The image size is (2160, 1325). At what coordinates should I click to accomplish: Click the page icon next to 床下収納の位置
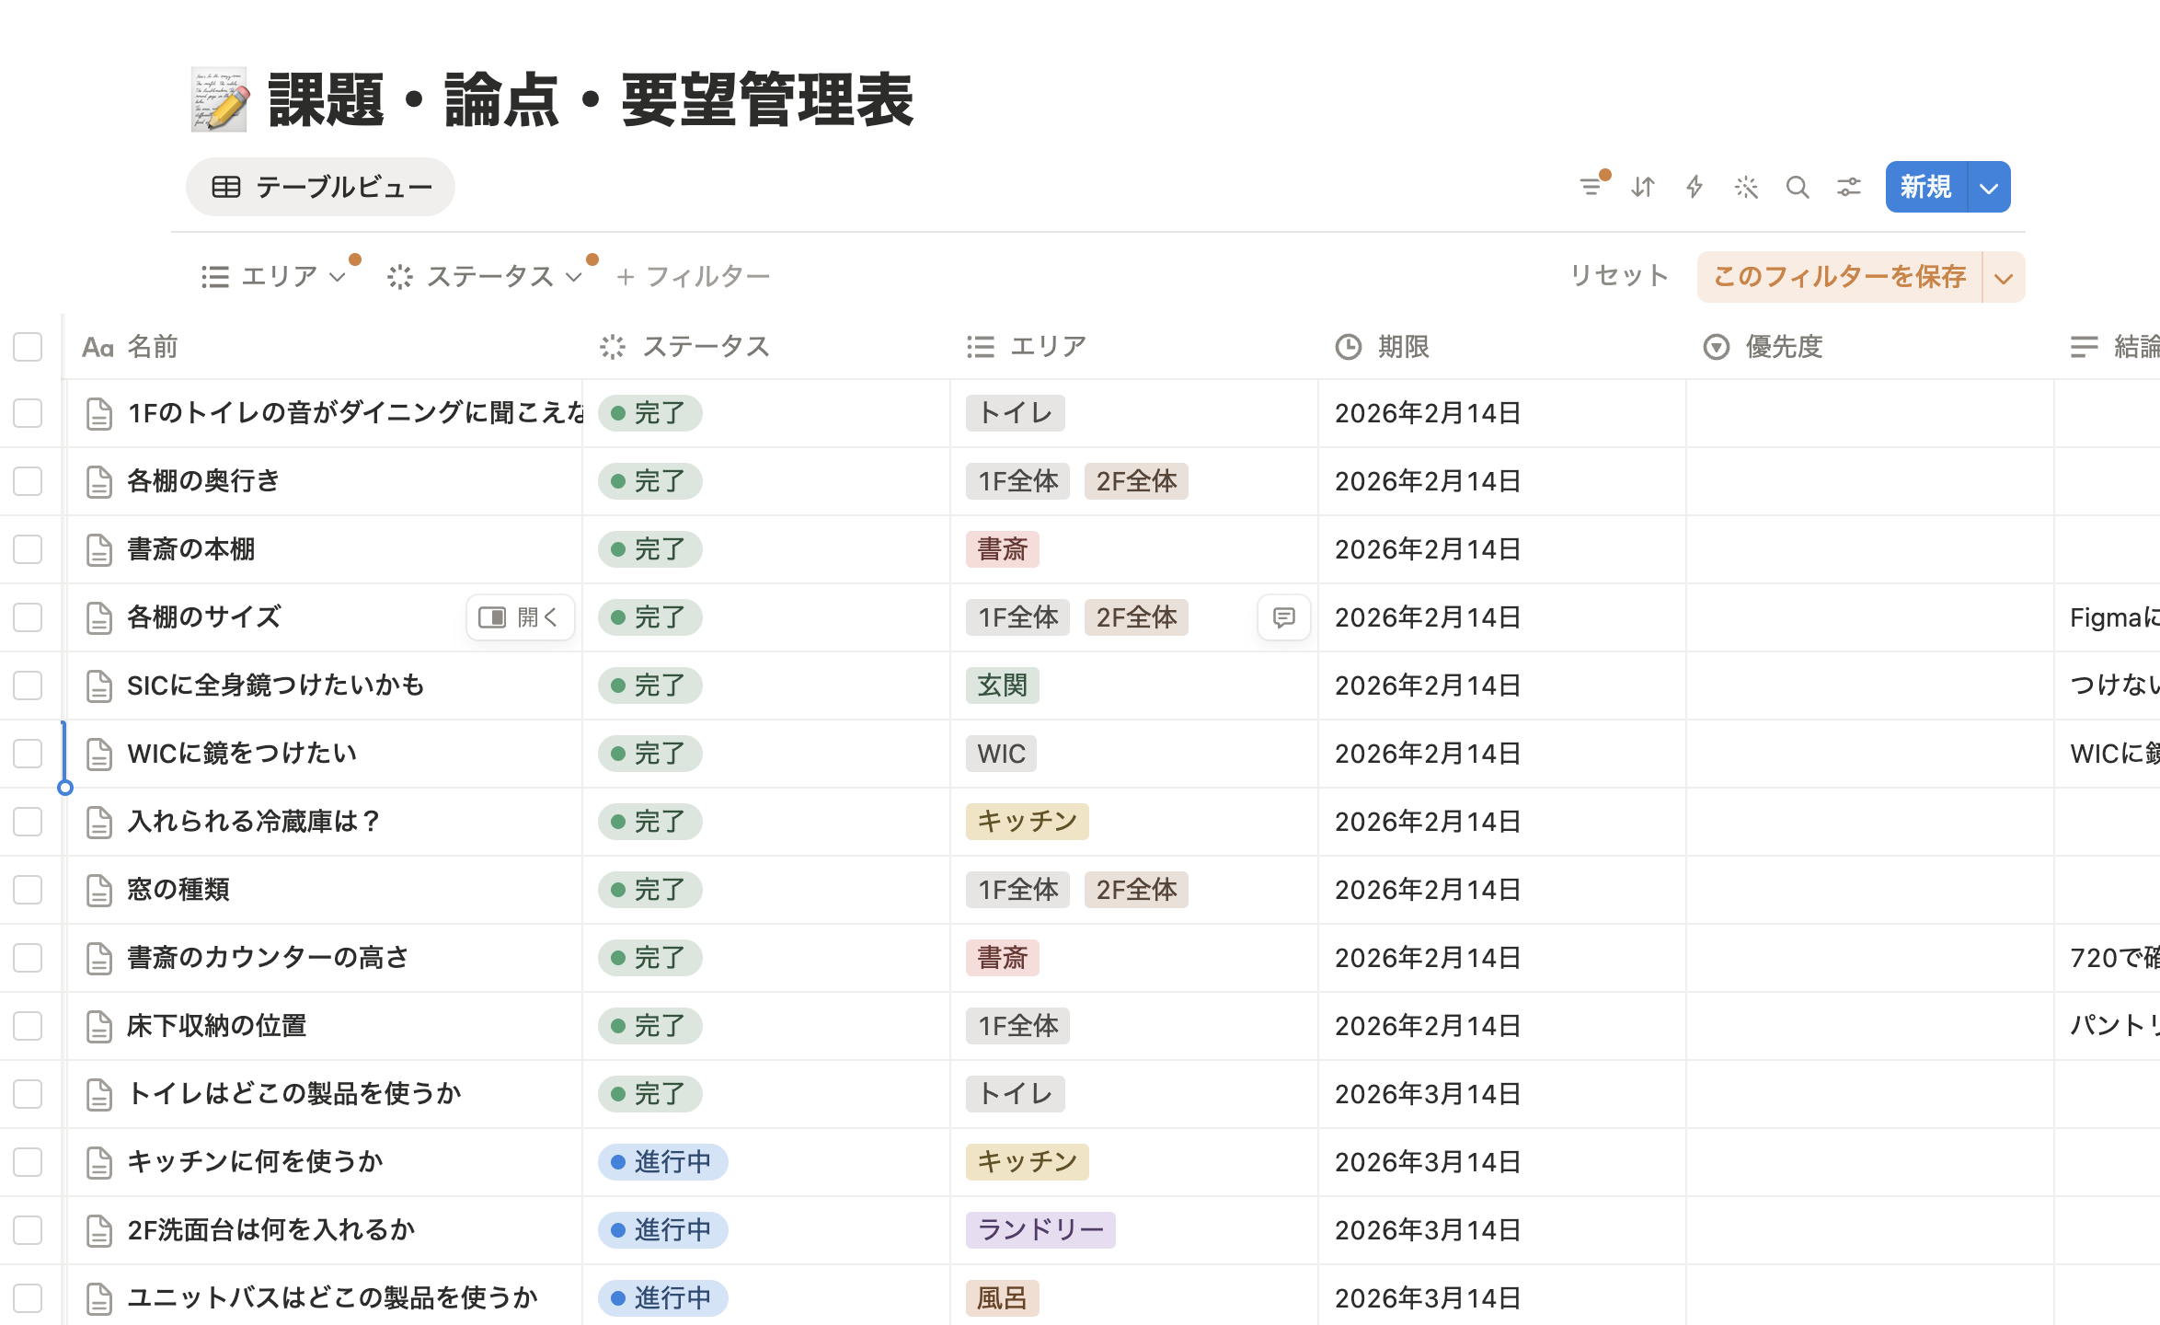(98, 1026)
